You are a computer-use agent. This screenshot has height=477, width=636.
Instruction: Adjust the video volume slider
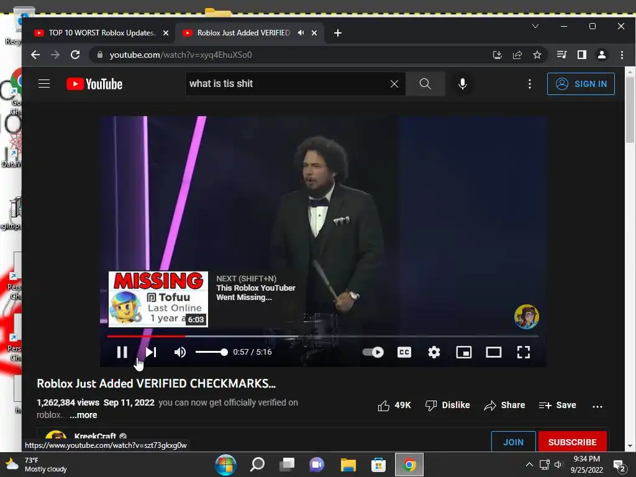[x=211, y=352]
